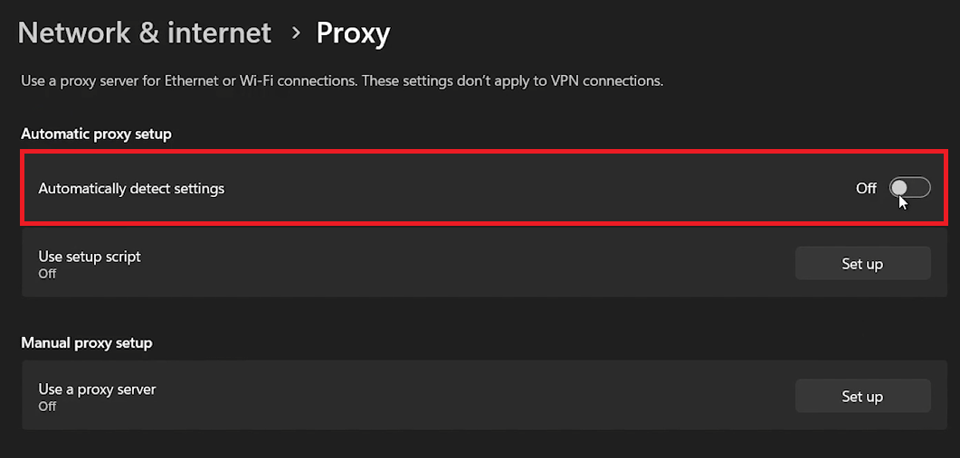Image resolution: width=960 pixels, height=458 pixels.
Task: Go back to Network & internet breadcrumb
Action: pos(145,33)
